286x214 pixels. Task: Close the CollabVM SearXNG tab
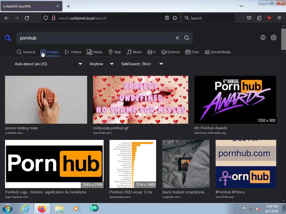[58, 6]
